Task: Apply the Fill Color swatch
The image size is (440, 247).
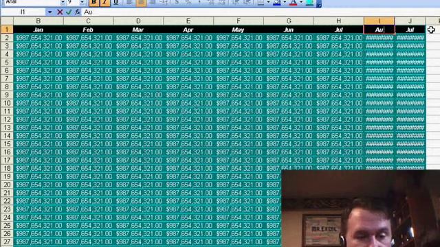Action: (x=277, y=2)
